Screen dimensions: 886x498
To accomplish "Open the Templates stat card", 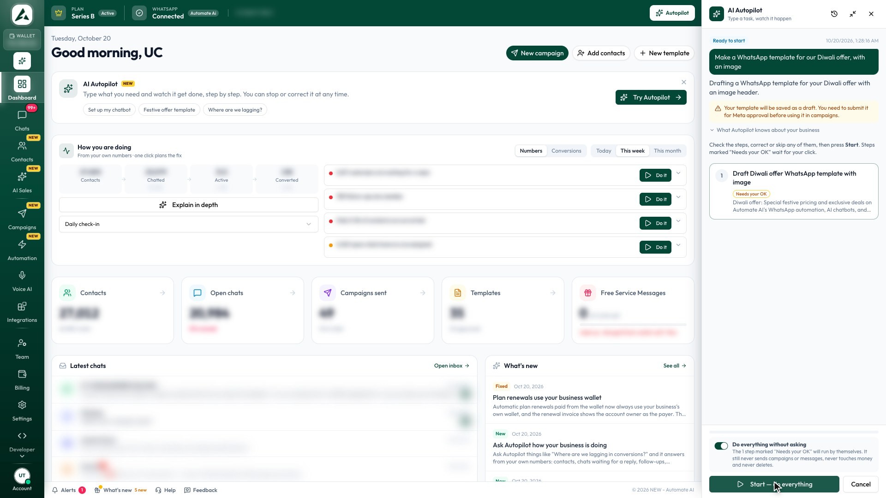I will coord(503,310).
